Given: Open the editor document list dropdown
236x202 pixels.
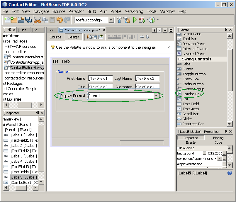Looking at the screenshot, I should point(165,30).
